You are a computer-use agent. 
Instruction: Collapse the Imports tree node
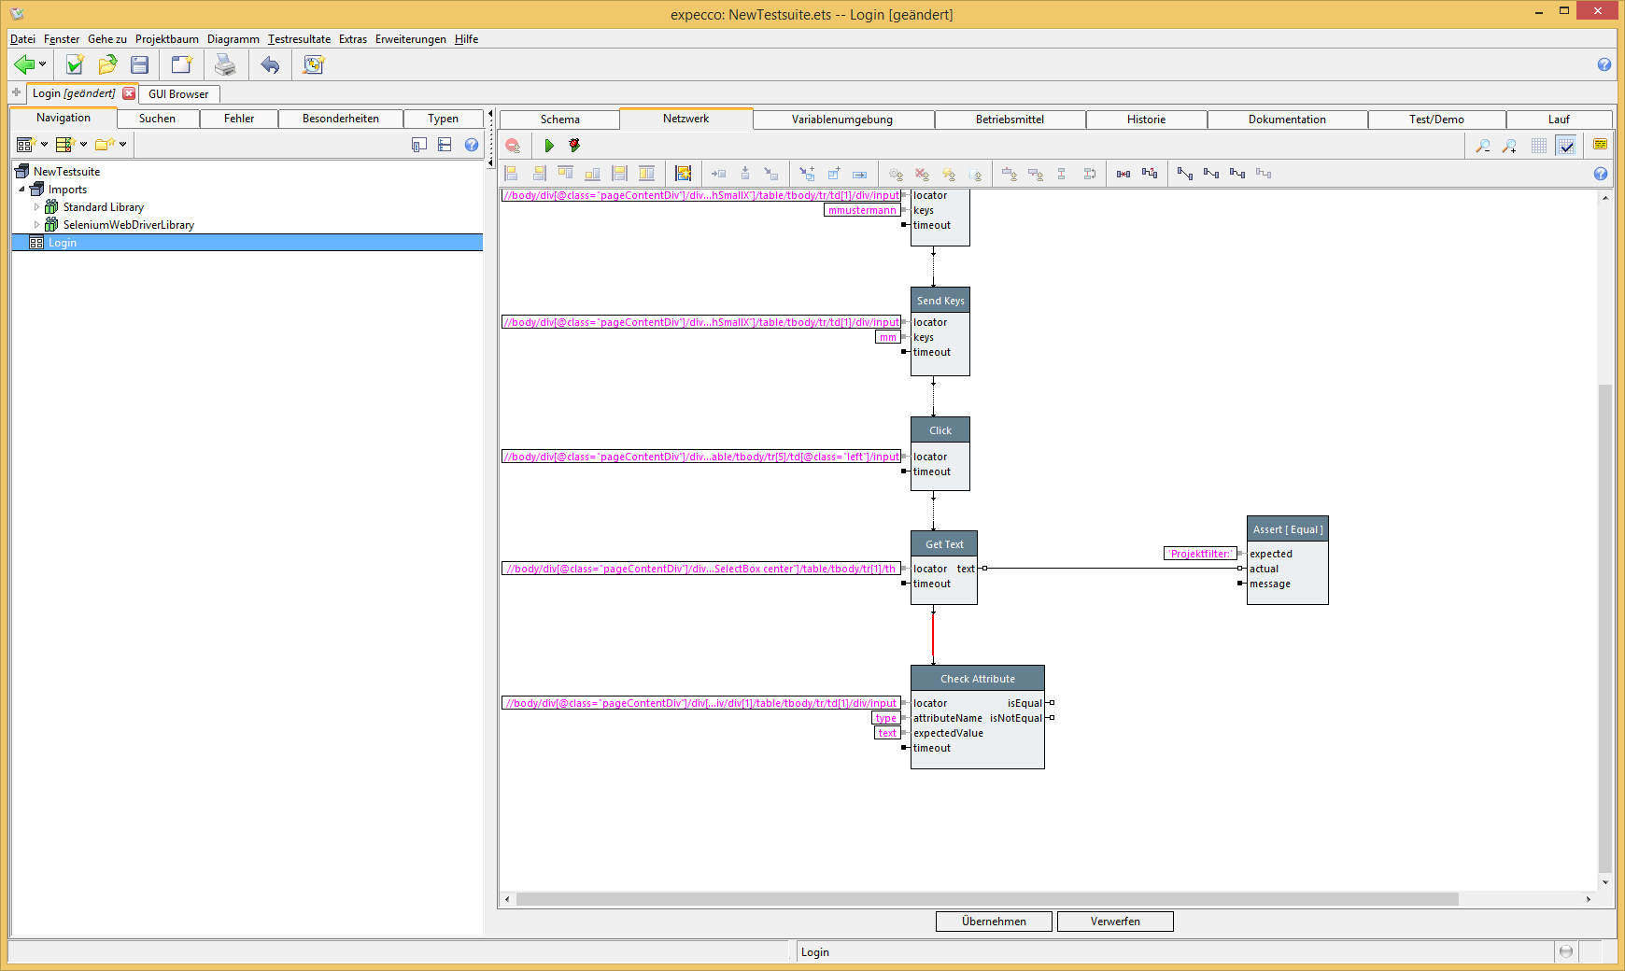(22, 190)
